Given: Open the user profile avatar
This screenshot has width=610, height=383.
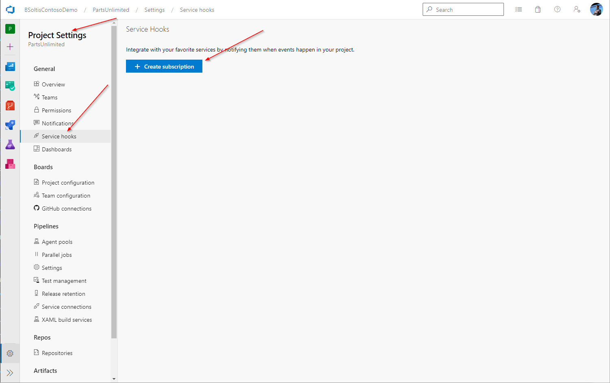Looking at the screenshot, I should pos(596,9).
